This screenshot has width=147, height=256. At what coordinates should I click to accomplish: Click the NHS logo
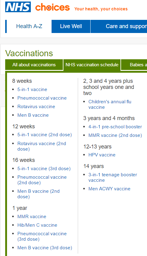[18, 7]
